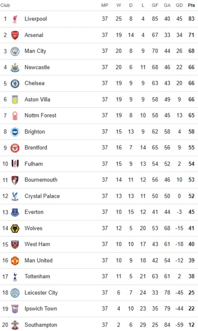
Task: Select the Southampton table row name
Action: click(41, 325)
